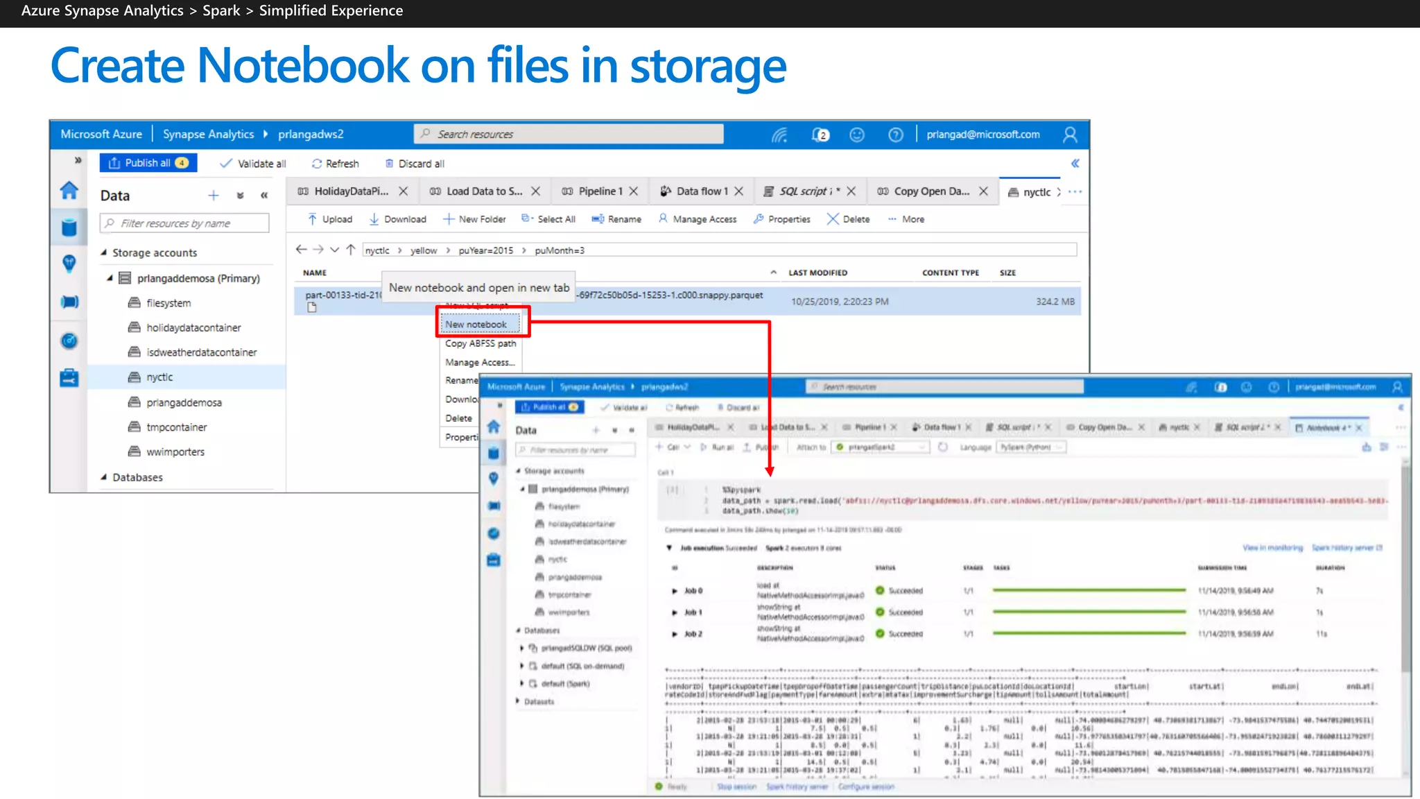Collapse the Job execution Succeeded section
Screen dimensions: 1420x799
(x=669, y=548)
